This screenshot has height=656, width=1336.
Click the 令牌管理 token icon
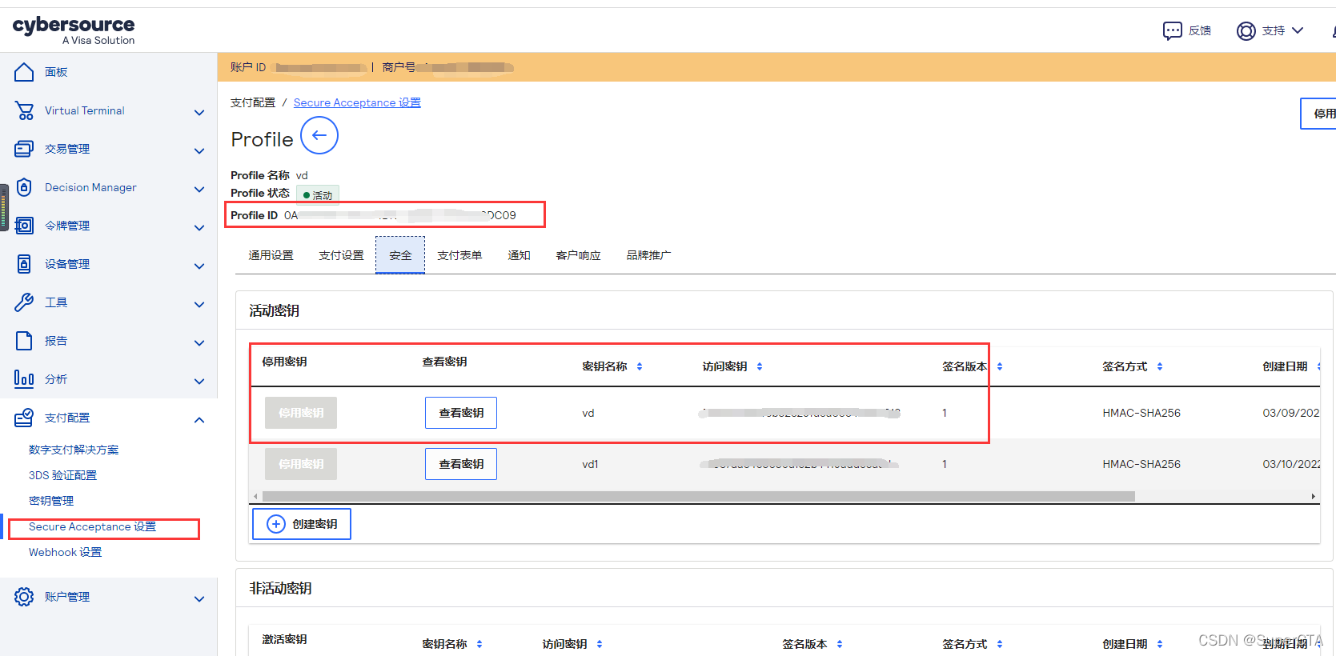point(24,226)
